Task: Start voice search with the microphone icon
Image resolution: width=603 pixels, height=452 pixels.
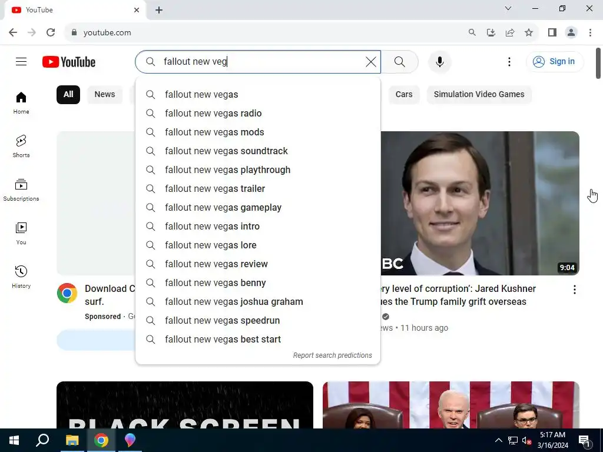Action: (x=439, y=61)
